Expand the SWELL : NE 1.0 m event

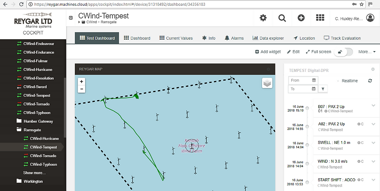(373, 143)
